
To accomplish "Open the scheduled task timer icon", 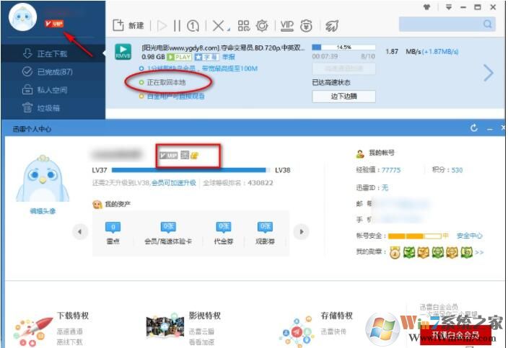I will (x=193, y=25).
